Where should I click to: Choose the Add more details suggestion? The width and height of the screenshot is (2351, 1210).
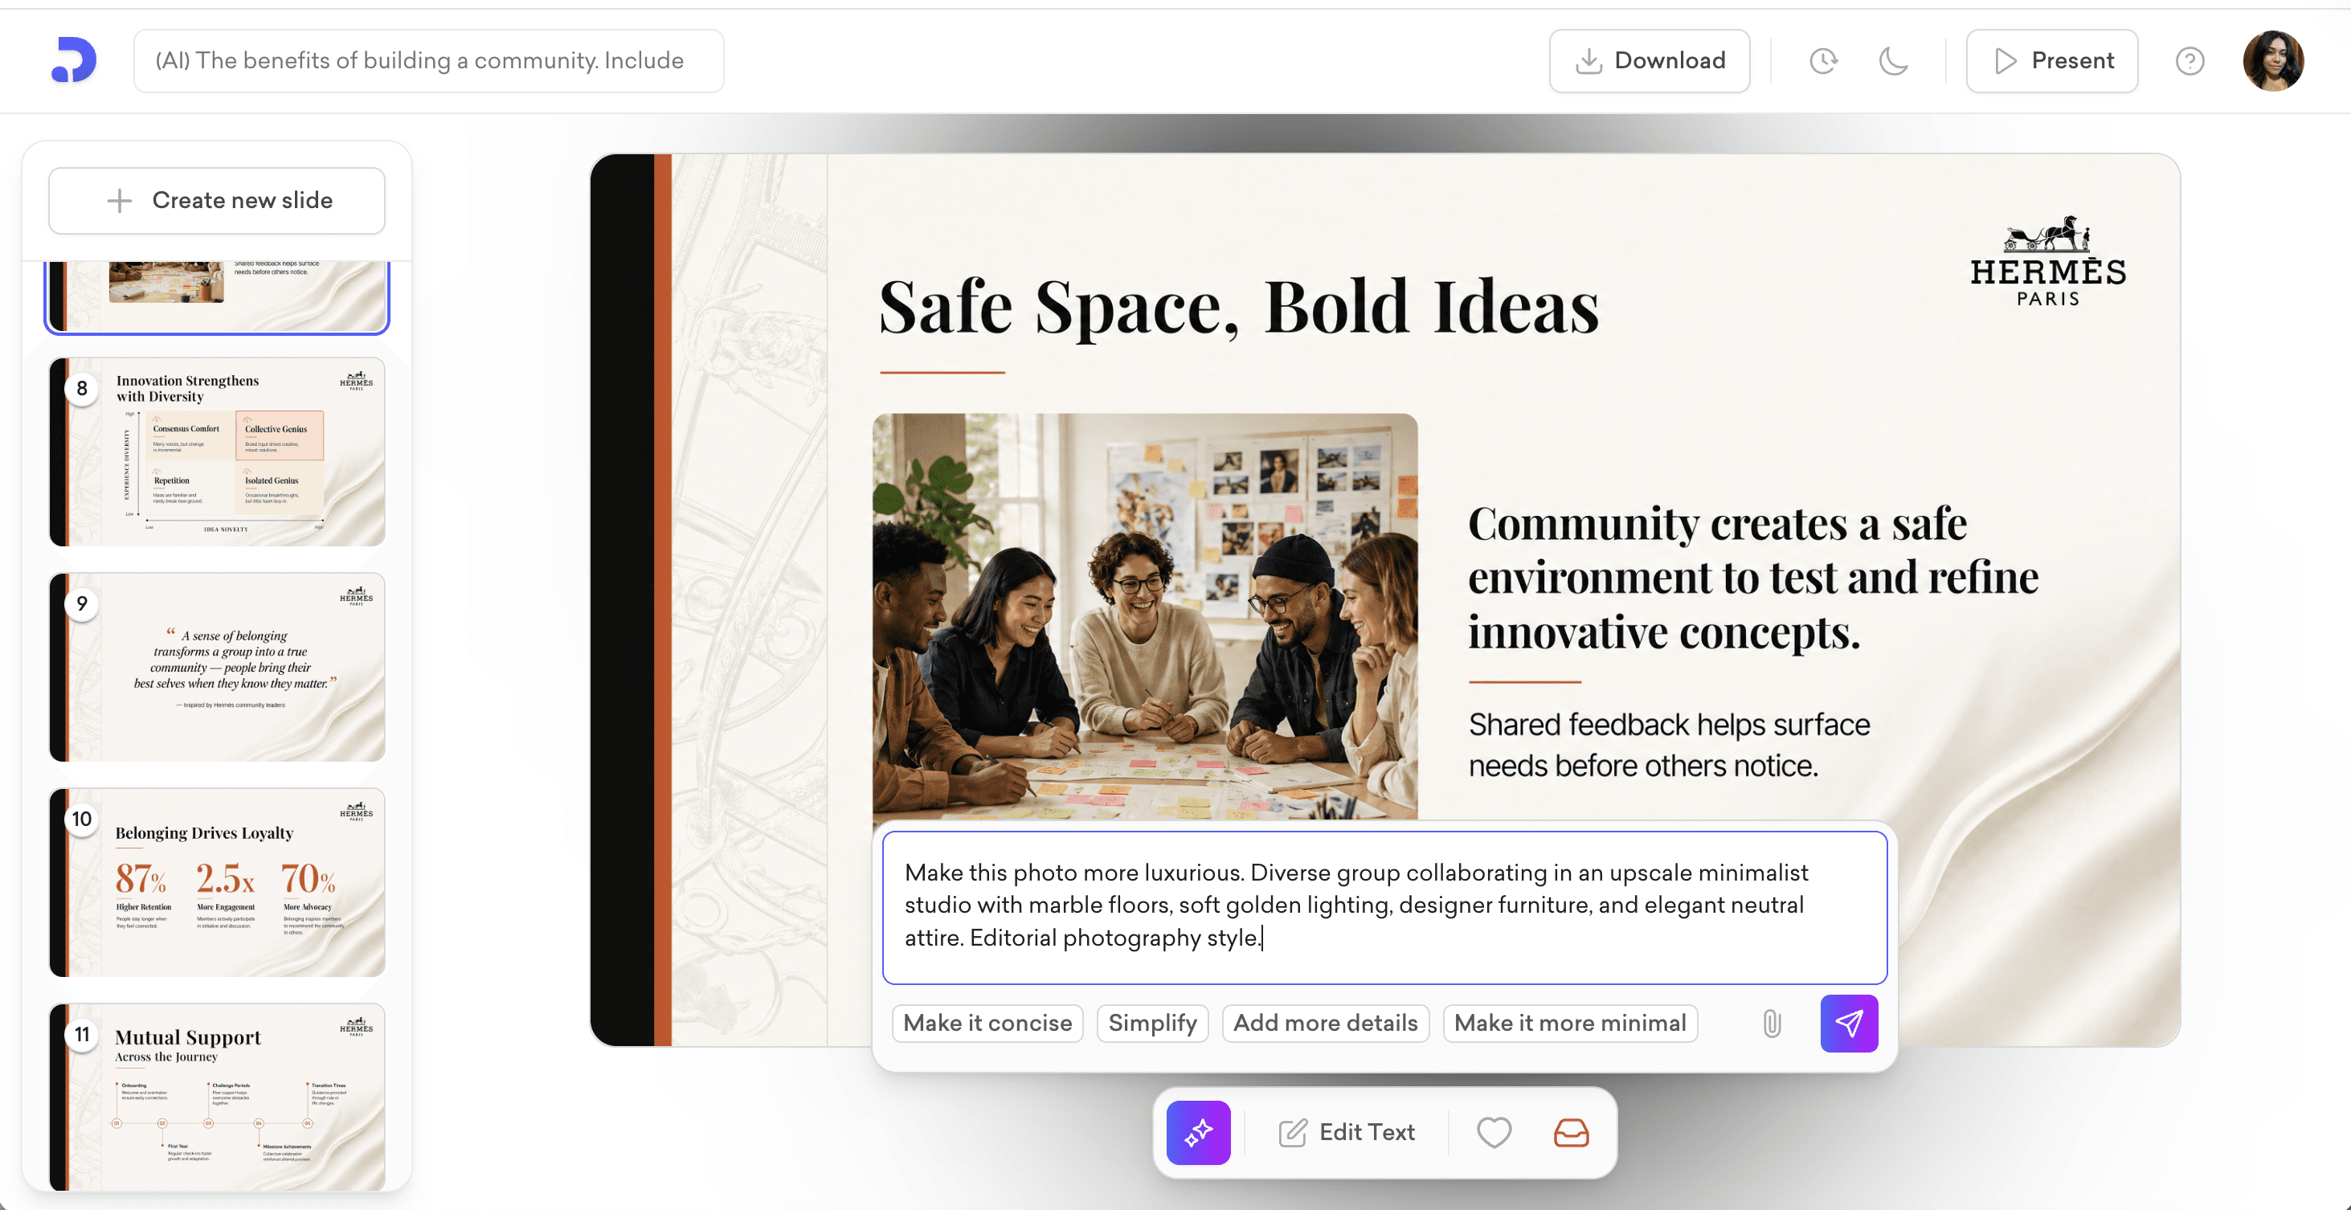[x=1325, y=1023]
